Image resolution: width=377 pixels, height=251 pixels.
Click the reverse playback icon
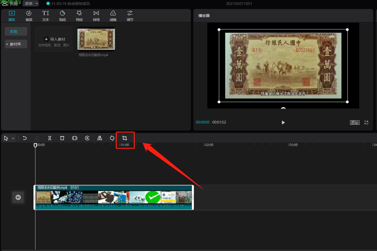[87, 138]
